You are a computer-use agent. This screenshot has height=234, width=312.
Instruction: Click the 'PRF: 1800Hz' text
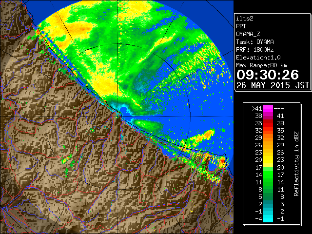point(255,50)
